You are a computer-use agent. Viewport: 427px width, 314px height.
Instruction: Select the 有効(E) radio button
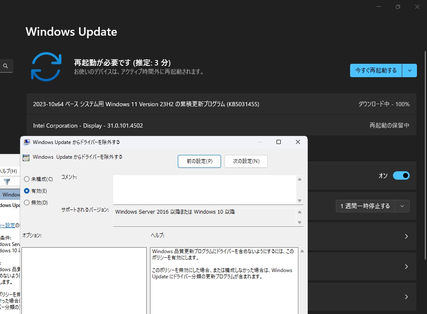point(27,191)
